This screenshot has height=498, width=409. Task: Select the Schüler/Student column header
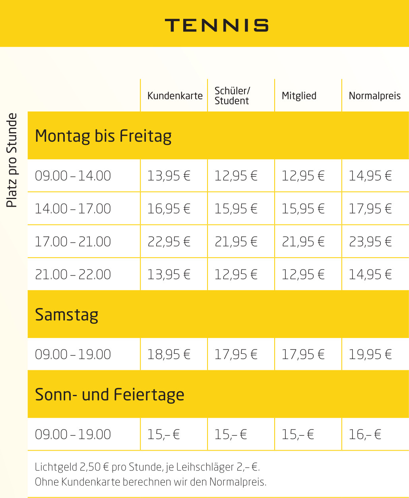point(232,96)
